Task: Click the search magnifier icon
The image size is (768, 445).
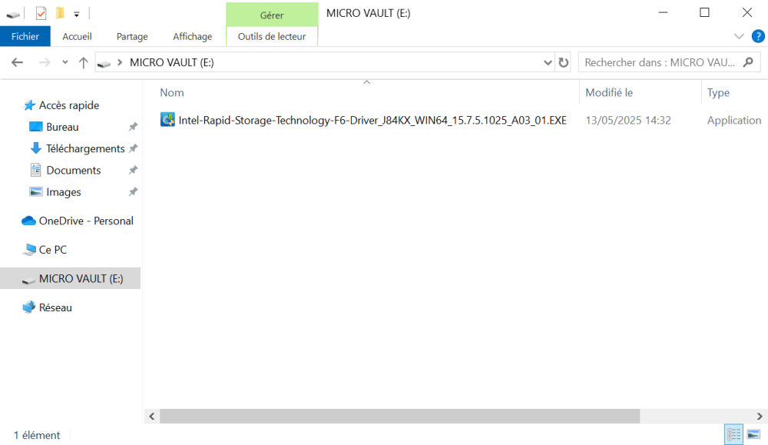Action: tap(748, 62)
